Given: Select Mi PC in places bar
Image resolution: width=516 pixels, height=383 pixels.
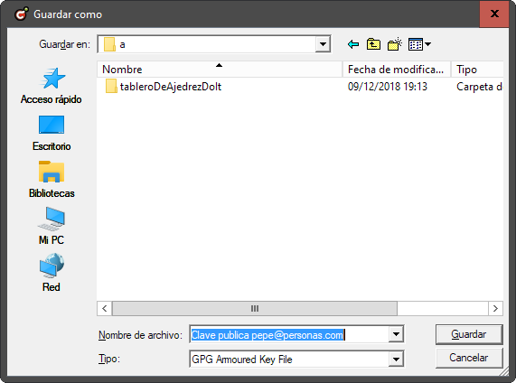Looking at the screenshot, I should (52, 226).
